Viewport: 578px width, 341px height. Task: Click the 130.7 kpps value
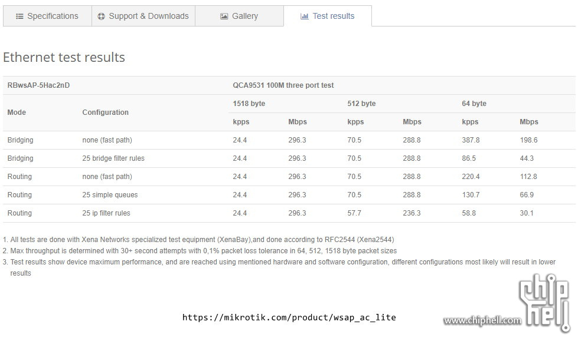pyautogui.click(x=471, y=195)
